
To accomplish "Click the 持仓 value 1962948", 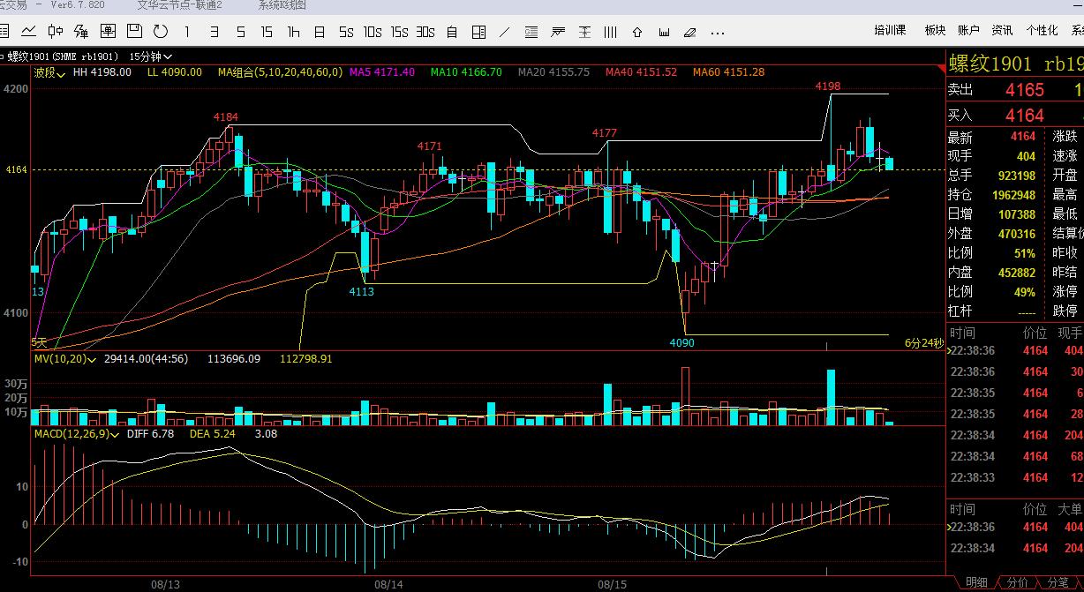I will click(1012, 194).
